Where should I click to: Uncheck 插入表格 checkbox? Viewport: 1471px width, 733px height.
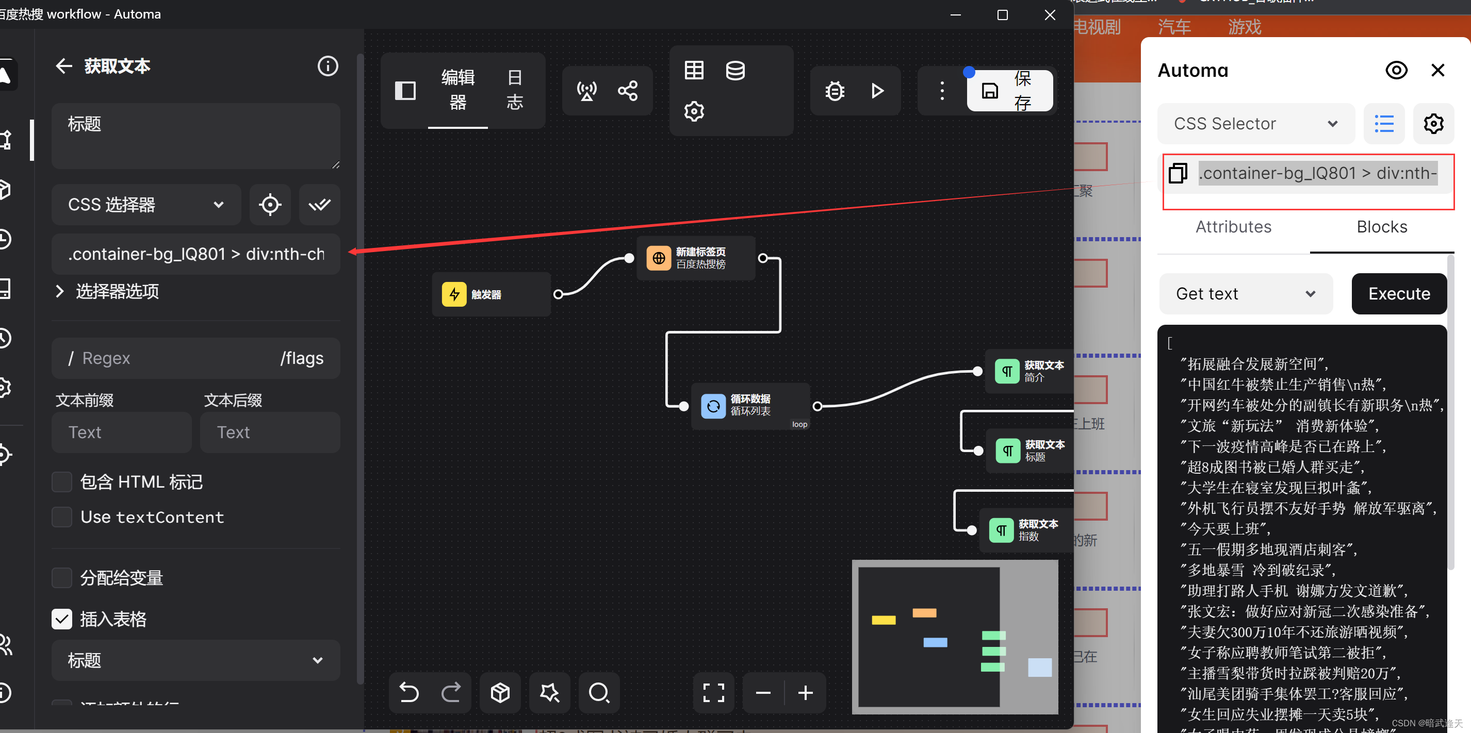62,619
